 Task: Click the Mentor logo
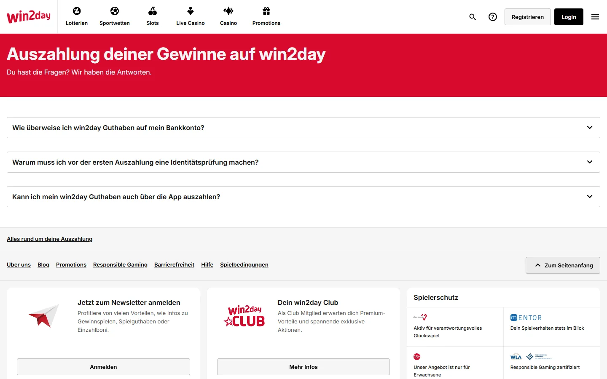(526, 318)
